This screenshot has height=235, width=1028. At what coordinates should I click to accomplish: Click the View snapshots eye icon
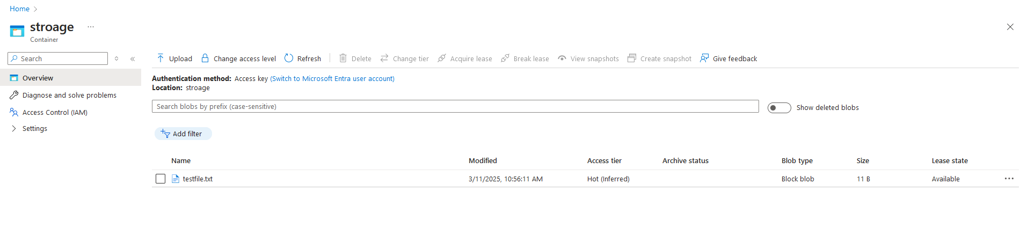562,58
